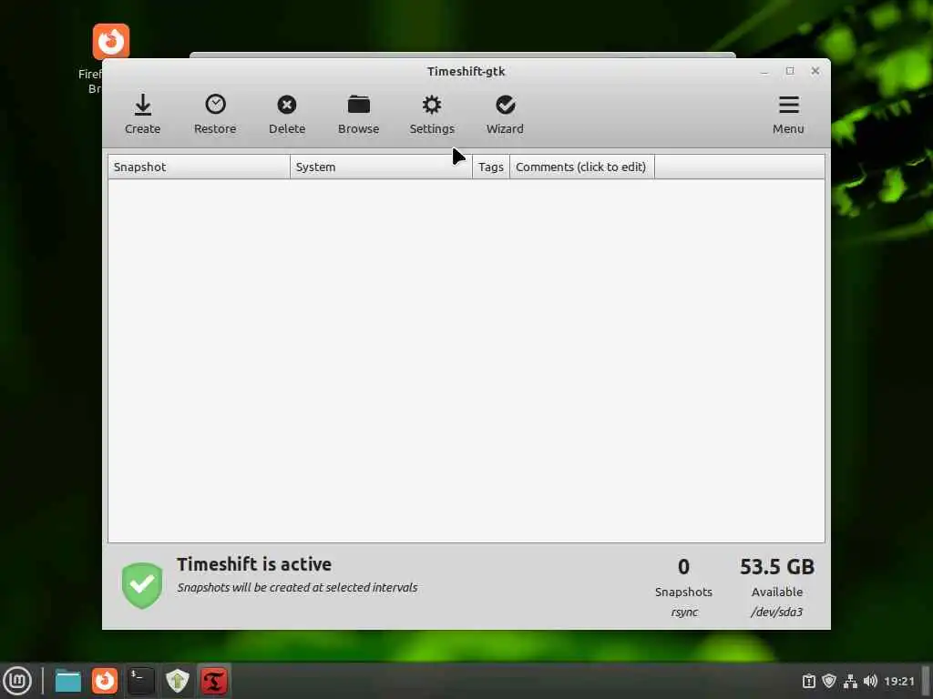This screenshot has width=933, height=699.
Task: Click the update shield tray icon
Action: click(829, 681)
